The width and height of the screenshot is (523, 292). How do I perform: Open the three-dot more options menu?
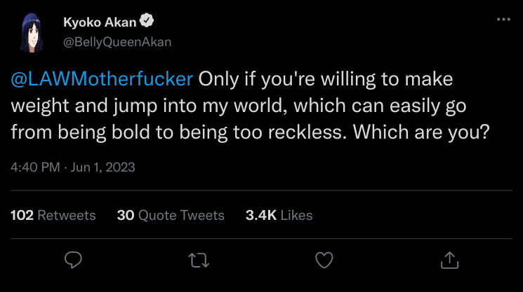(x=503, y=20)
